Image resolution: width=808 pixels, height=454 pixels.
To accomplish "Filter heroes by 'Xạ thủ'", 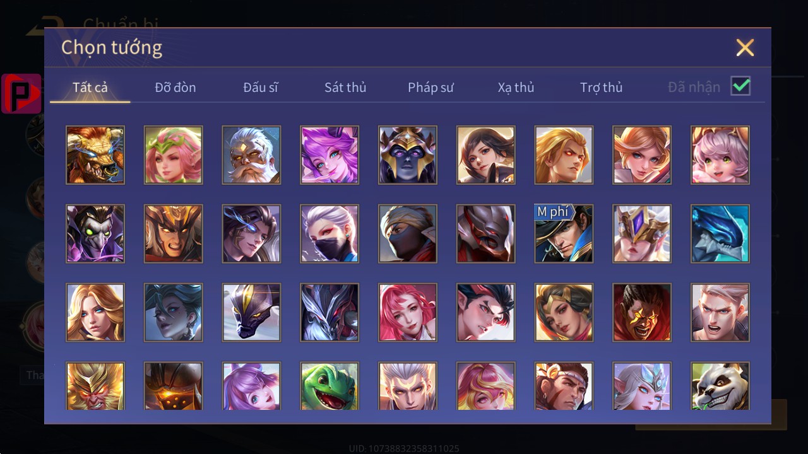I will pos(516,88).
